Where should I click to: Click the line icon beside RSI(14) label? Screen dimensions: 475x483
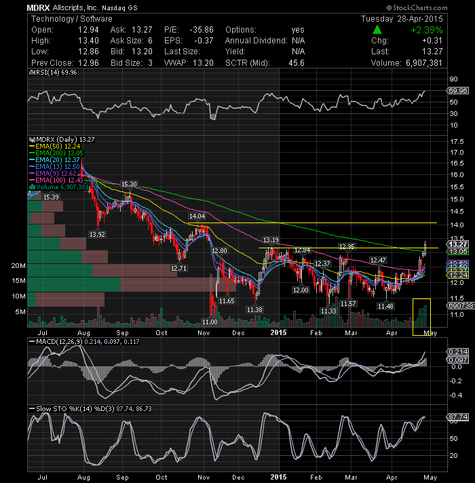[32, 73]
